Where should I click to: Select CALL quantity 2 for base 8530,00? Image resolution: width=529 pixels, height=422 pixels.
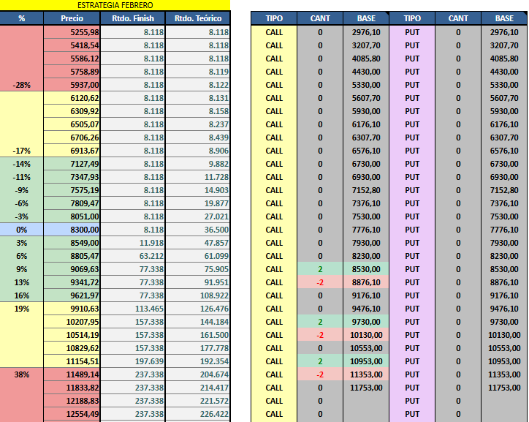(320, 269)
